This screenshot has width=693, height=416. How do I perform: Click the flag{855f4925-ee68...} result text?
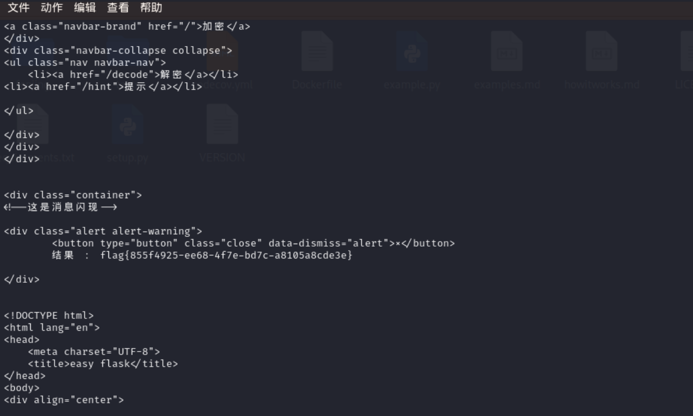point(226,255)
